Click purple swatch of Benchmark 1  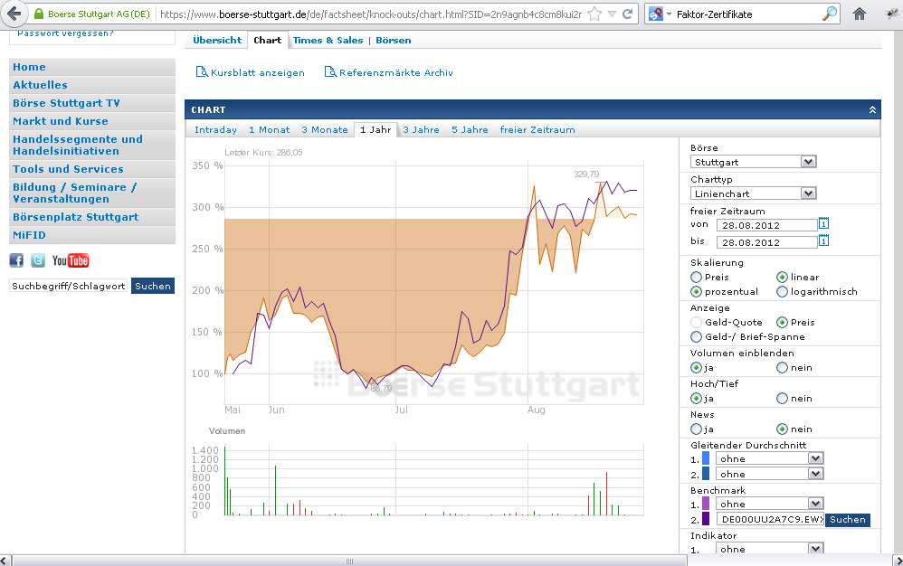(x=706, y=504)
